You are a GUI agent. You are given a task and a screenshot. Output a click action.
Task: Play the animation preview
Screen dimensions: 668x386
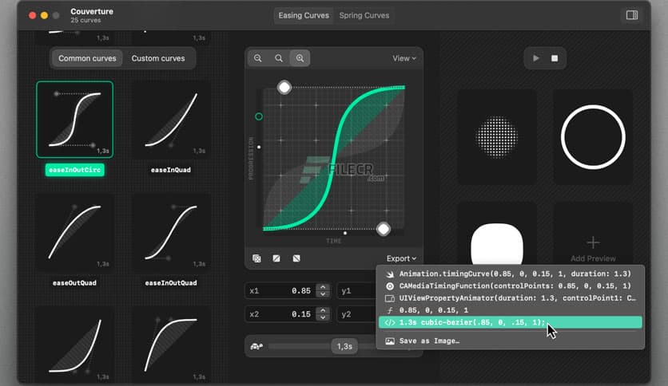[x=536, y=58]
